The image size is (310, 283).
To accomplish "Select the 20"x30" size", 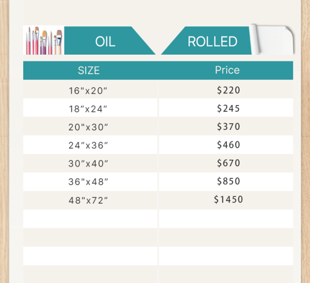I will pyautogui.click(x=88, y=127).
